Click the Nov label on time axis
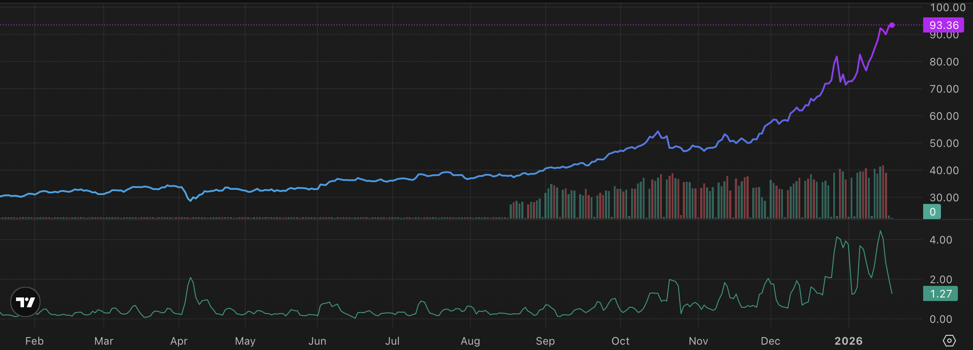Image resolution: width=973 pixels, height=350 pixels. coord(698,341)
